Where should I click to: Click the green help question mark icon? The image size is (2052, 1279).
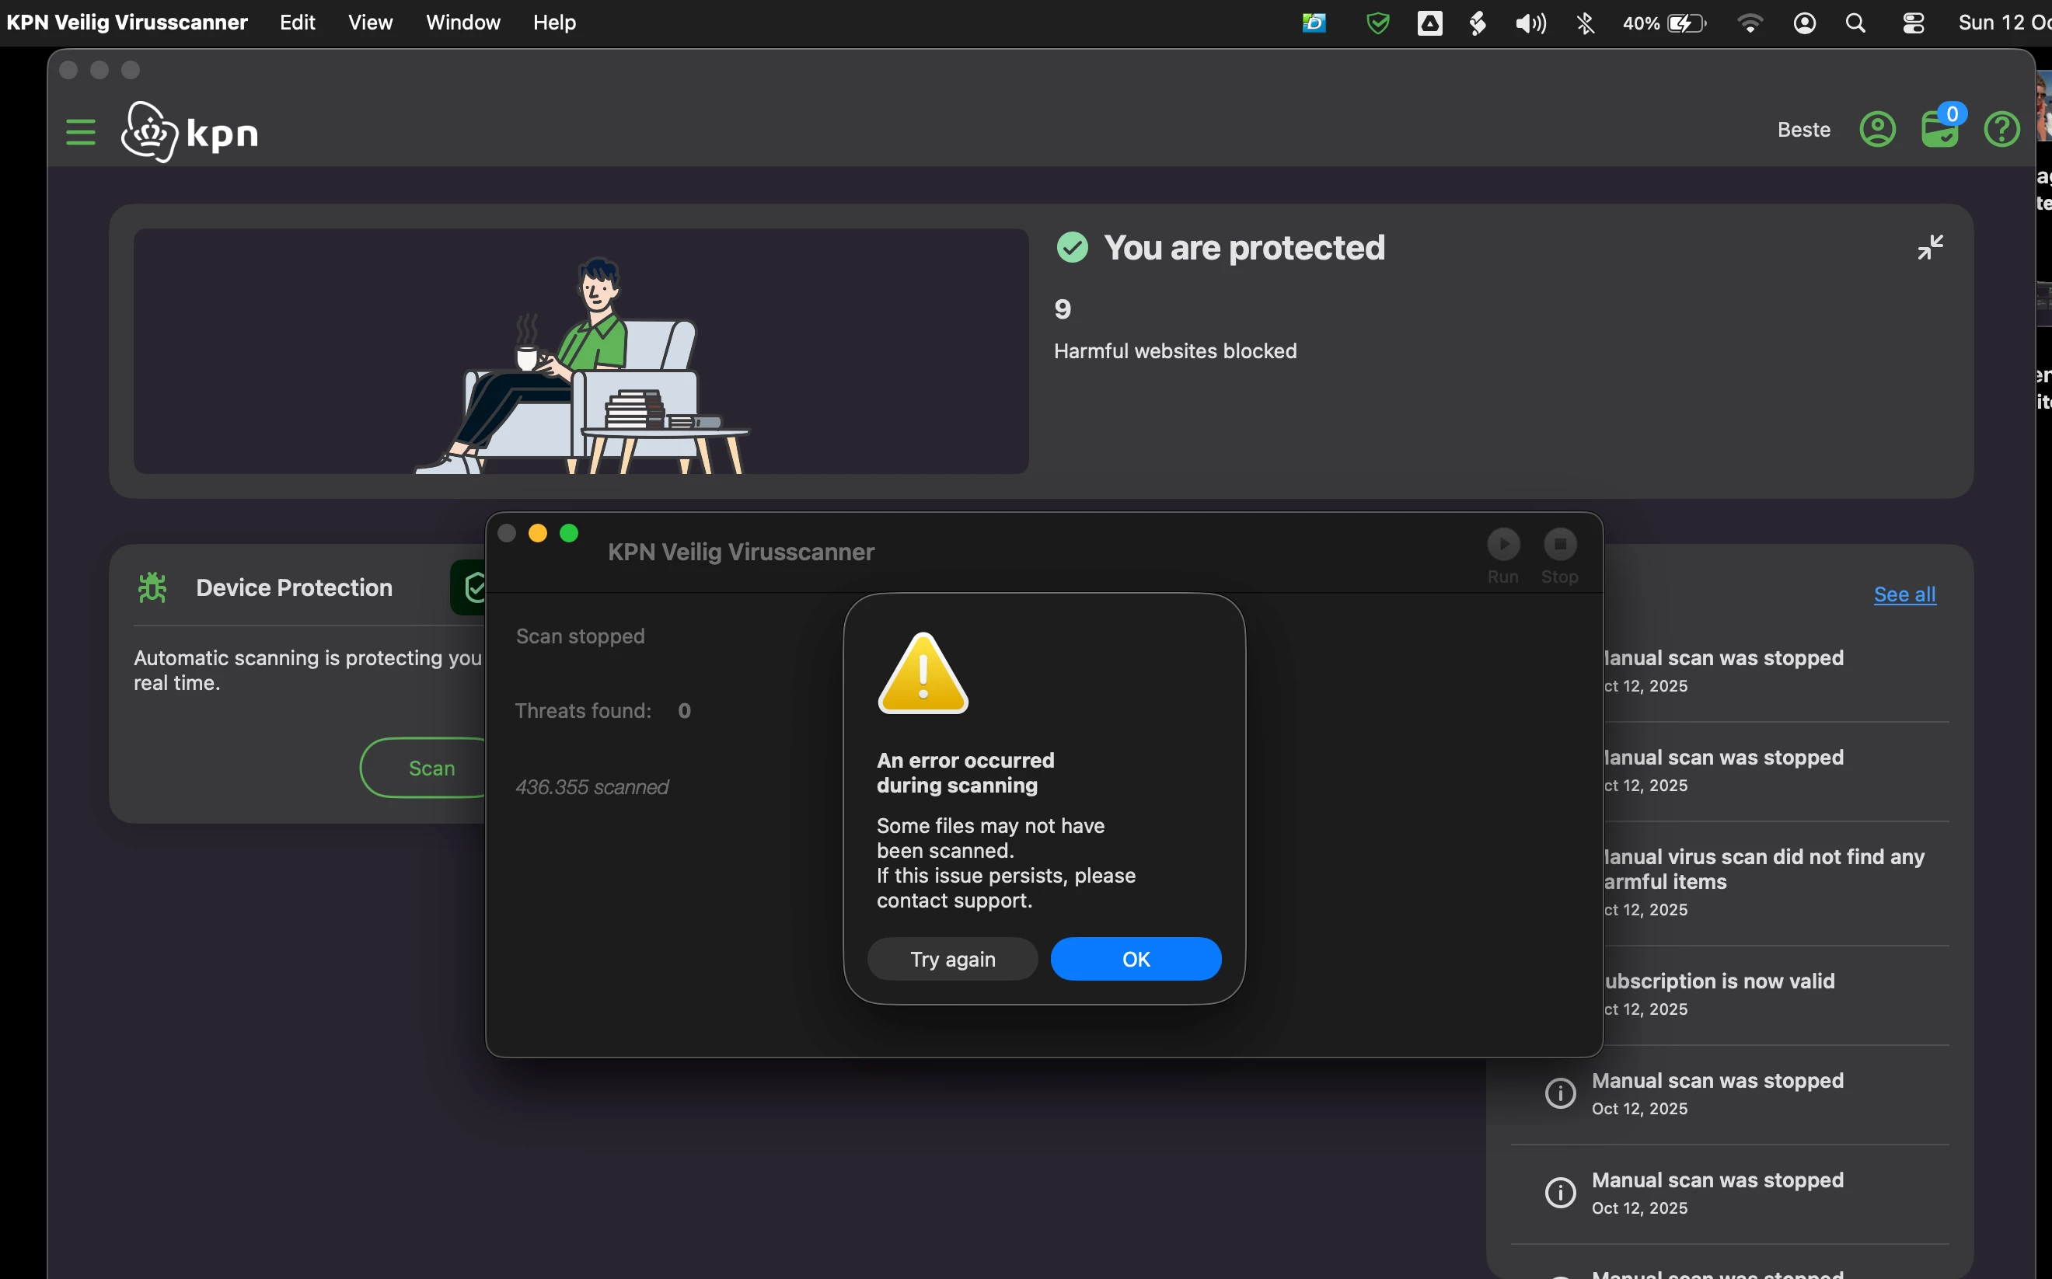(2001, 130)
